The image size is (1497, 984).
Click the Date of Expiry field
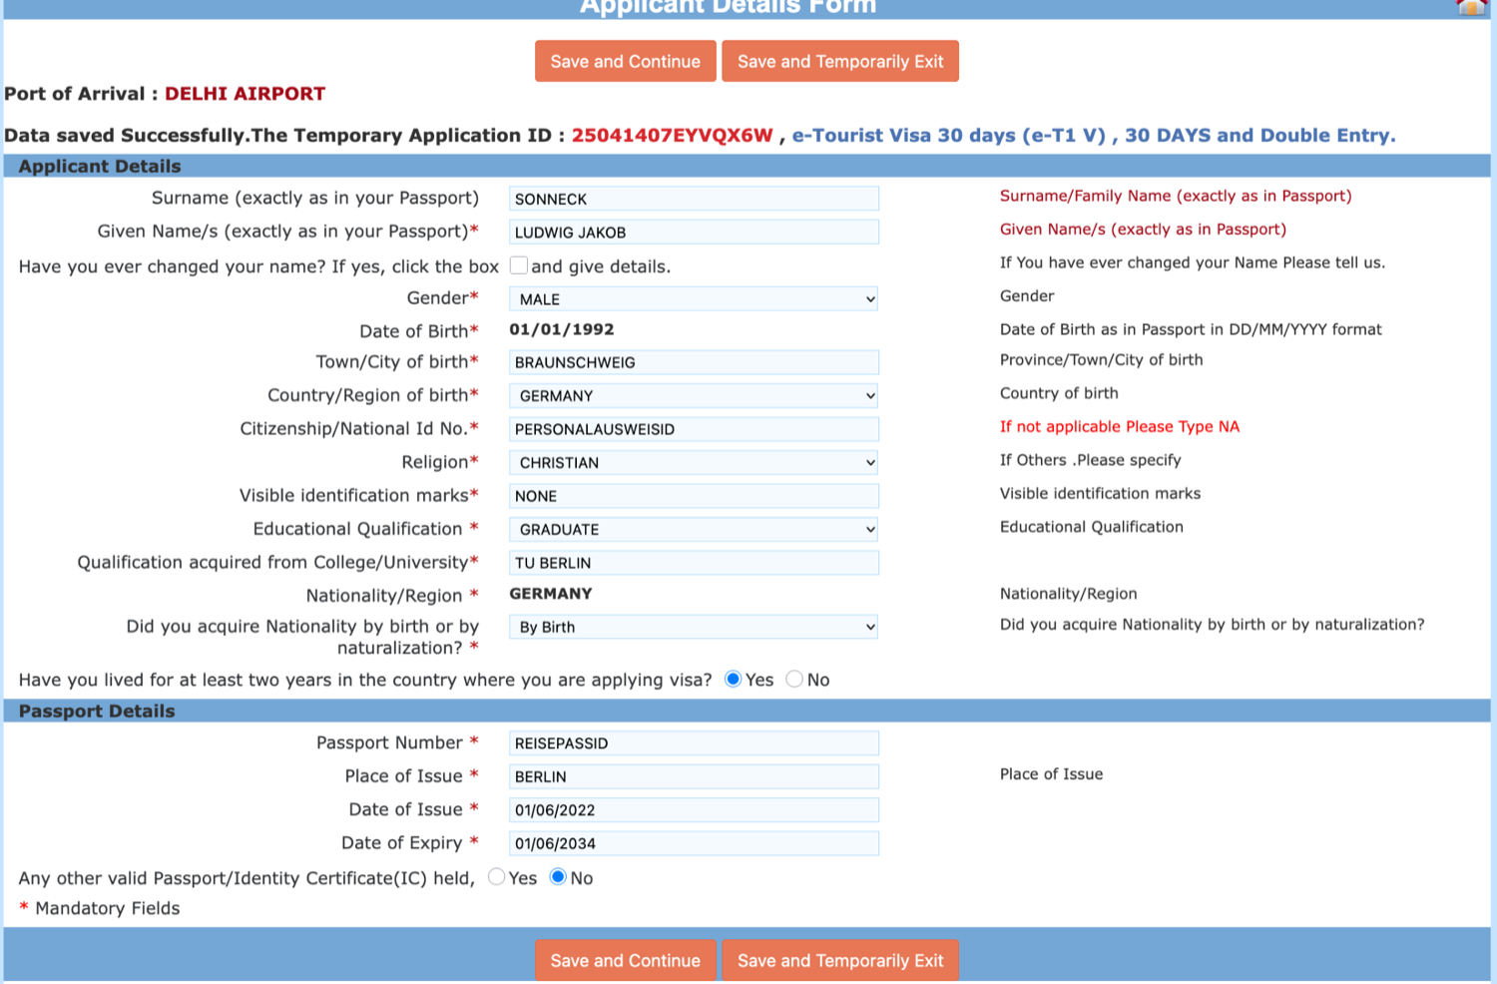tap(694, 843)
